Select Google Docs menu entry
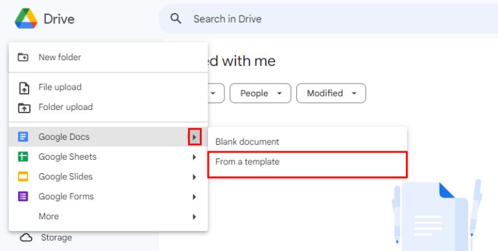The height and width of the screenshot is (251, 498). 108,136
